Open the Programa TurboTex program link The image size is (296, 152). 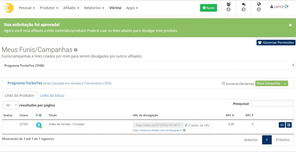click(x=25, y=83)
